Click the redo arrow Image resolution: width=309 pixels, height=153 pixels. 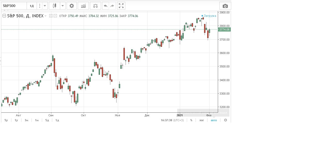coord(112,6)
